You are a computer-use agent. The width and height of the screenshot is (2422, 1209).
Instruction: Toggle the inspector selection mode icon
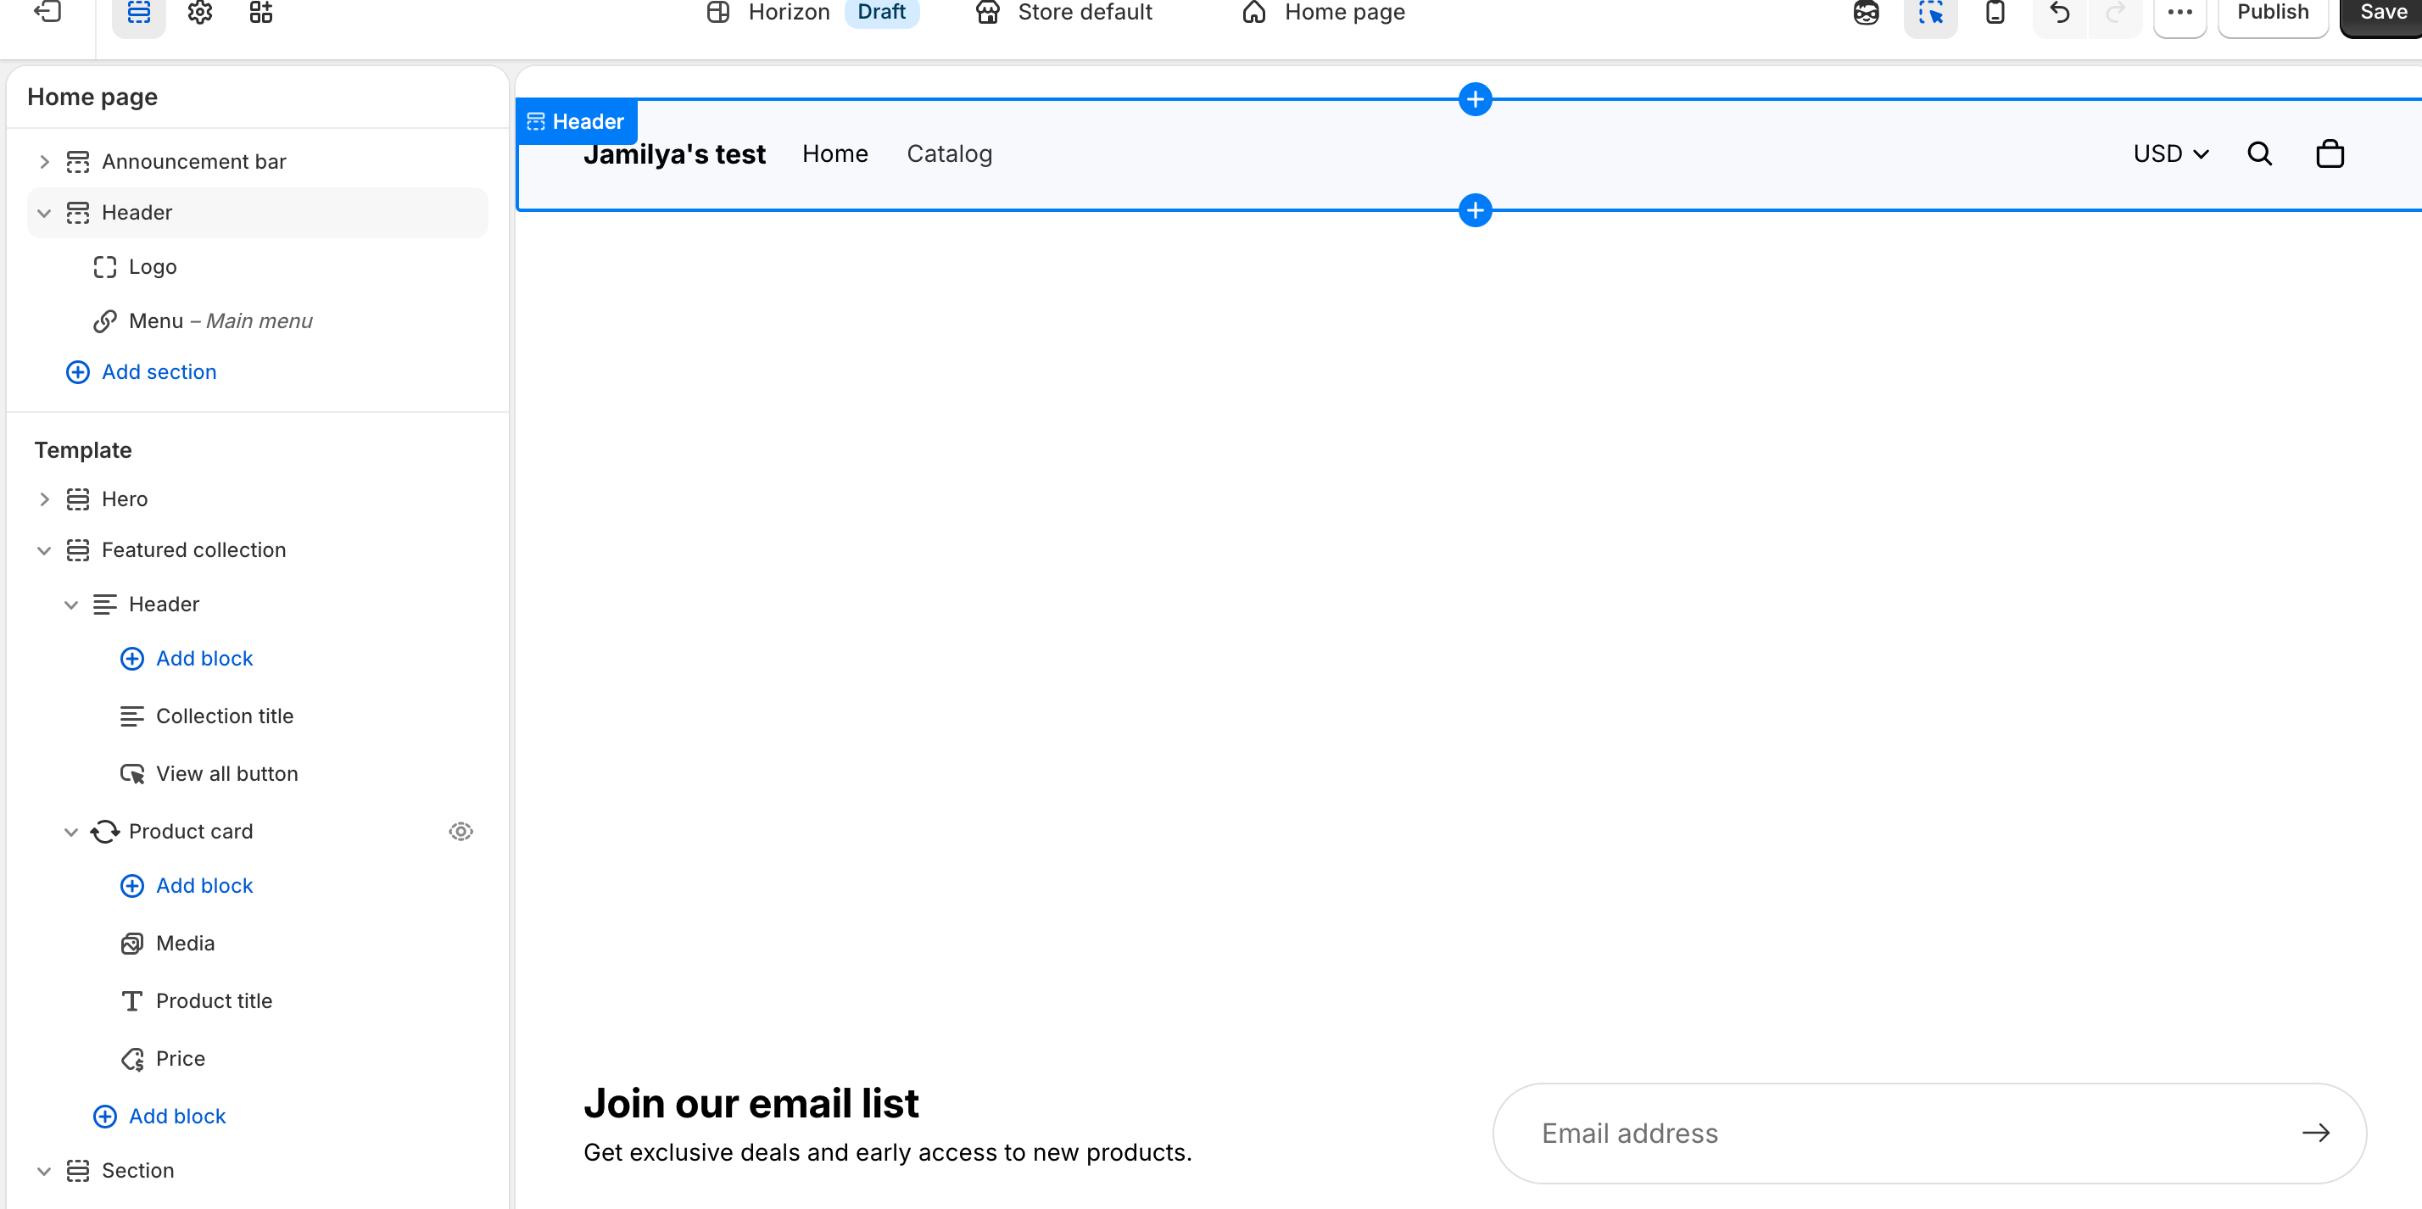pyautogui.click(x=1930, y=12)
